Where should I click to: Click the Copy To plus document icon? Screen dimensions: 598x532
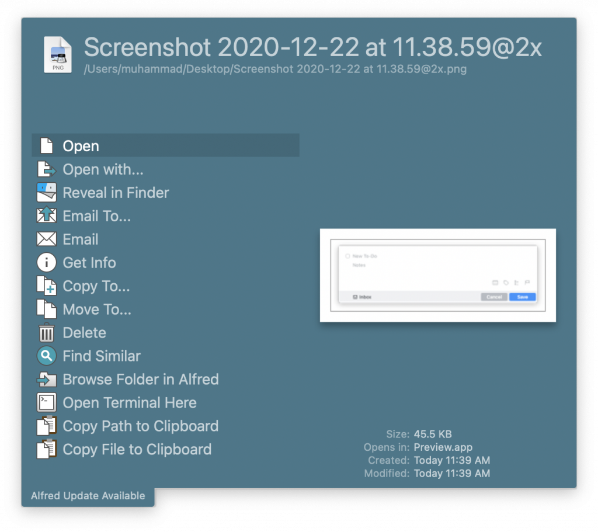[47, 286]
